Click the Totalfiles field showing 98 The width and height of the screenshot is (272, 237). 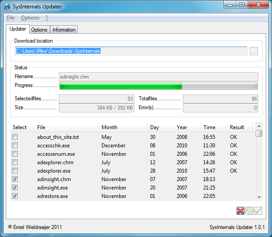tap(221, 99)
